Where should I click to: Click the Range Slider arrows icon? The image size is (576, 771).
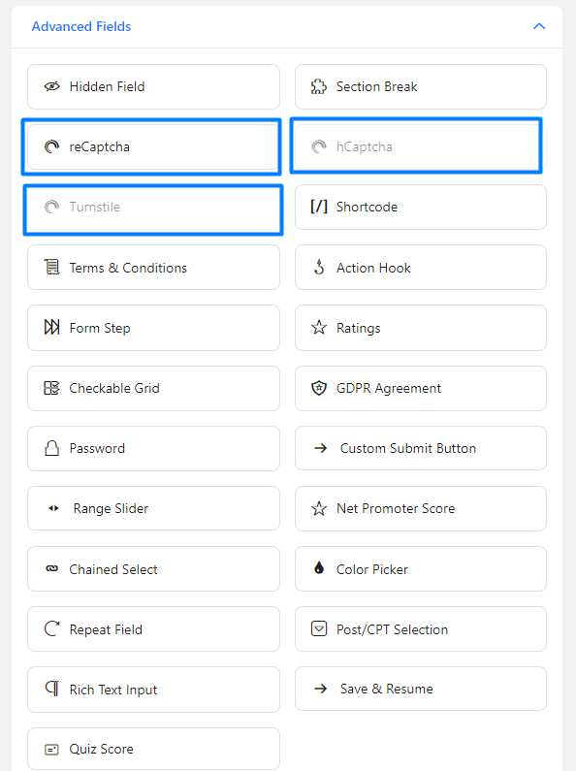(53, 508)
